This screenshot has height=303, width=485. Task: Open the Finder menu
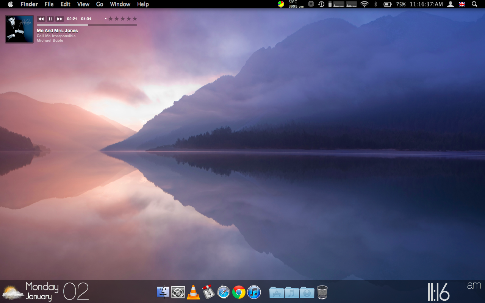point(29,4)
